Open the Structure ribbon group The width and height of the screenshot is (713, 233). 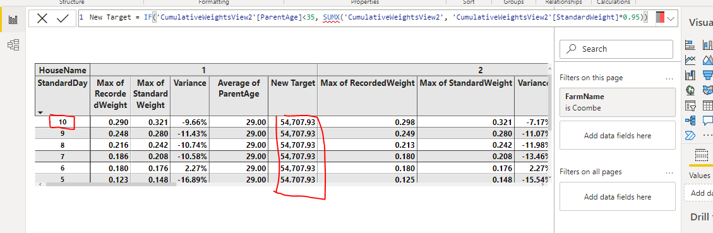point(71,3)
